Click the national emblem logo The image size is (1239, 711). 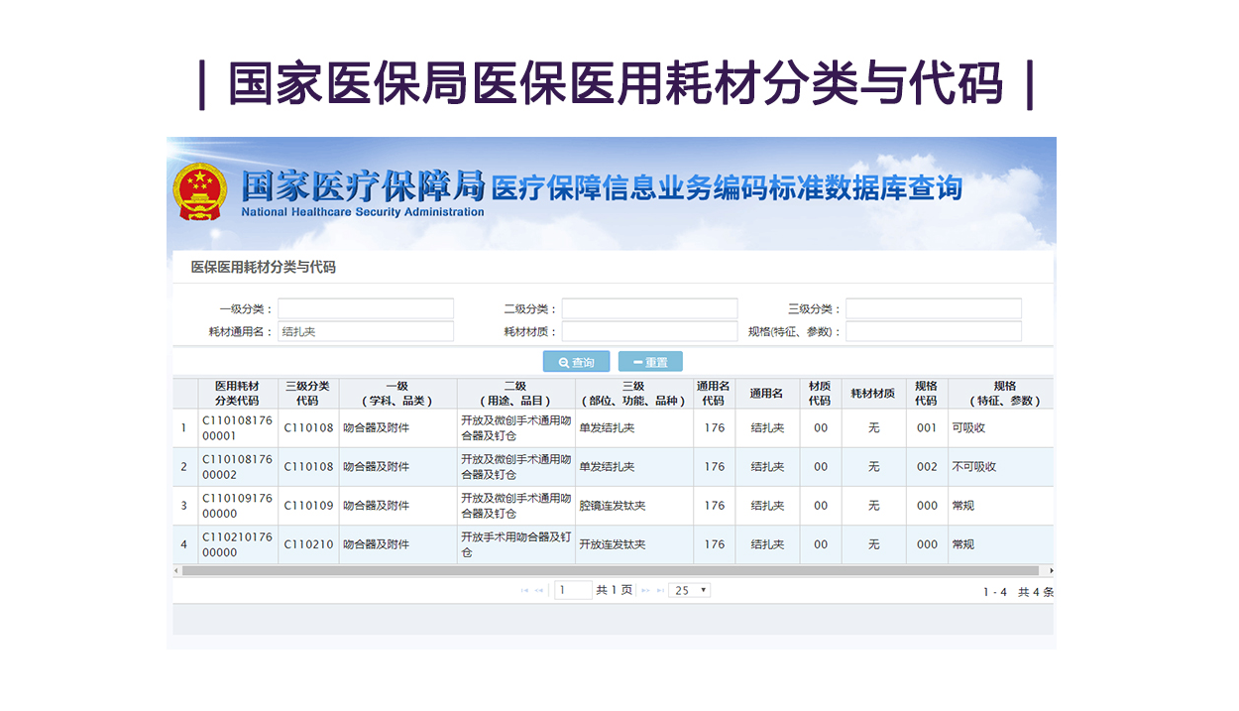pos(200,191)
